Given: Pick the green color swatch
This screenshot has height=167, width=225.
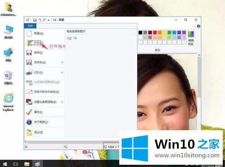Looking at the screenshot, I should coord(169,32).
